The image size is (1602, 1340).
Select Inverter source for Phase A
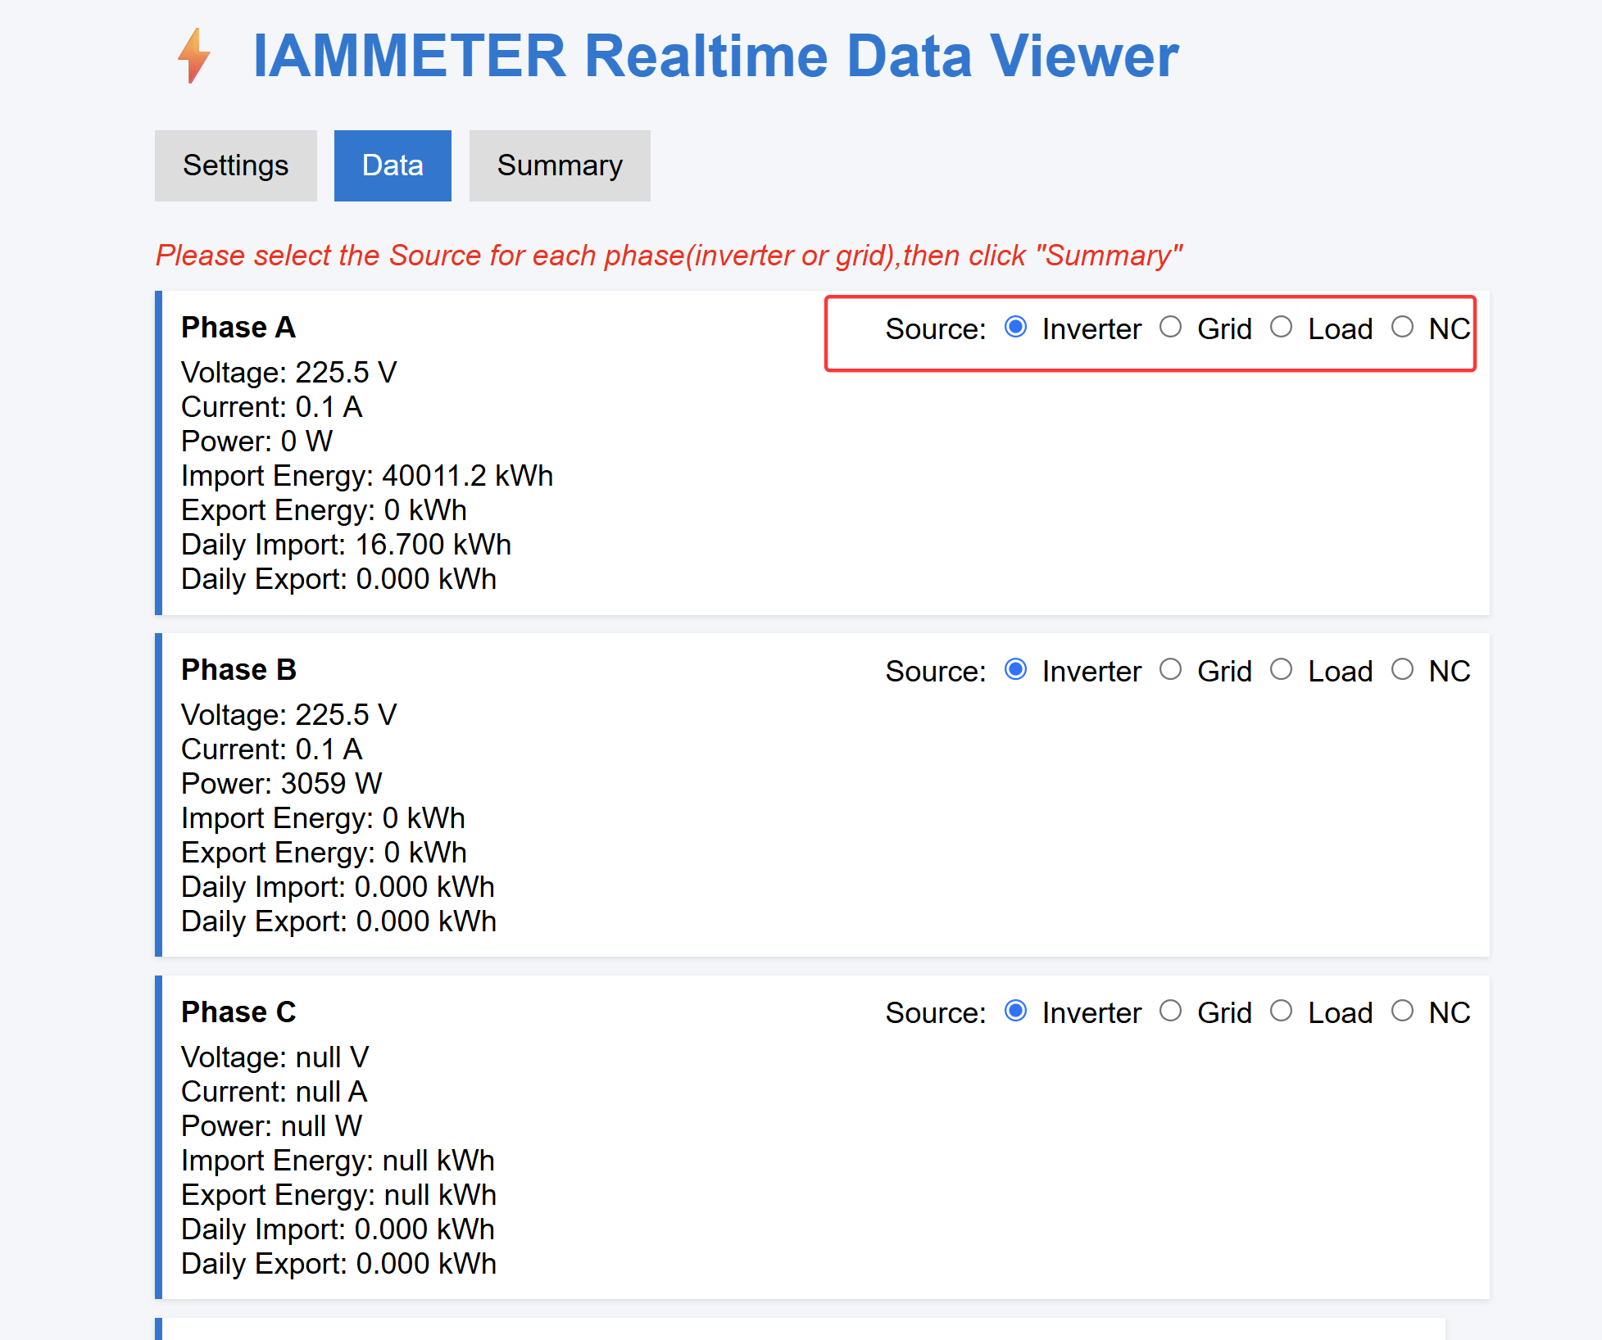click(1015, 328)
